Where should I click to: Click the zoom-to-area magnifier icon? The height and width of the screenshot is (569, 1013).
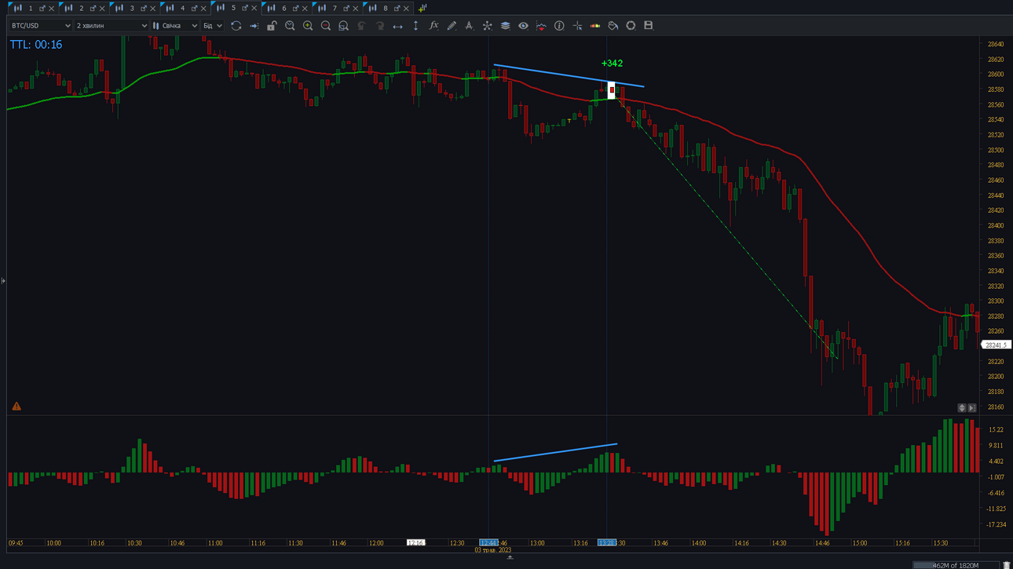point(343,26)
